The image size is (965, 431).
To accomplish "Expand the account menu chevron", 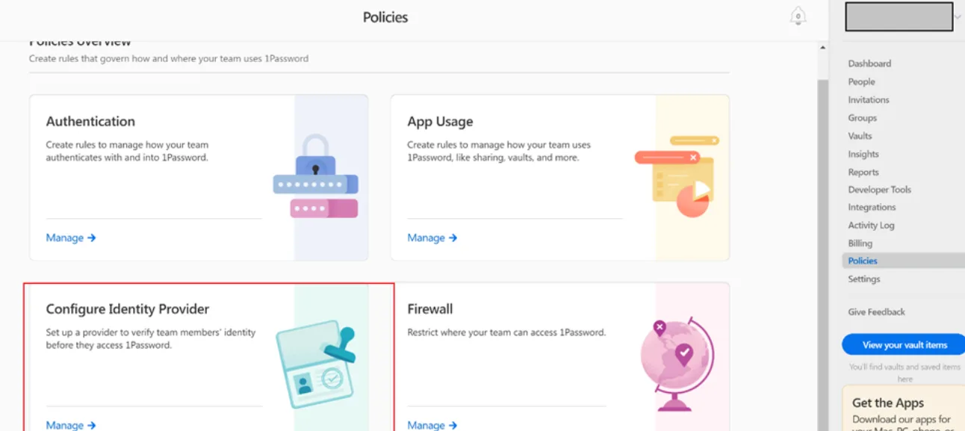I will pos(957,16).
